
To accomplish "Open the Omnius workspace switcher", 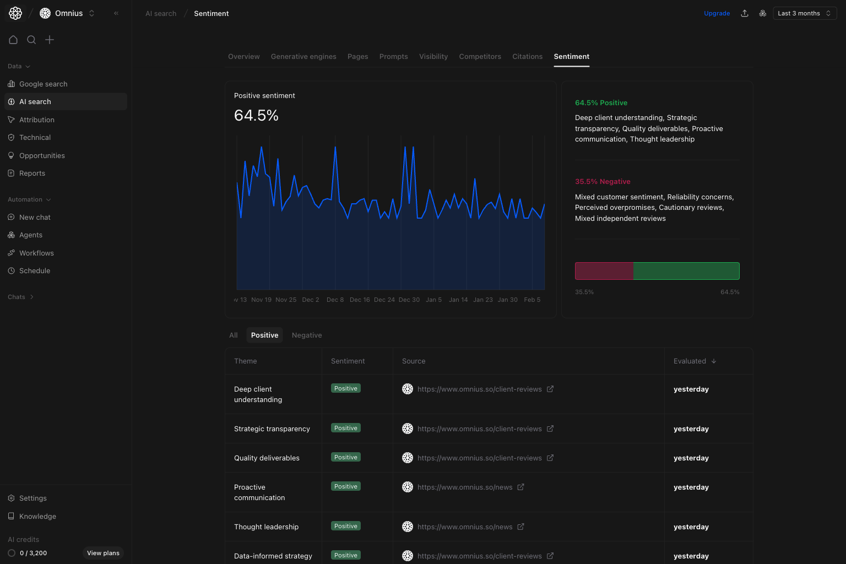I will [x=67, y=13].
